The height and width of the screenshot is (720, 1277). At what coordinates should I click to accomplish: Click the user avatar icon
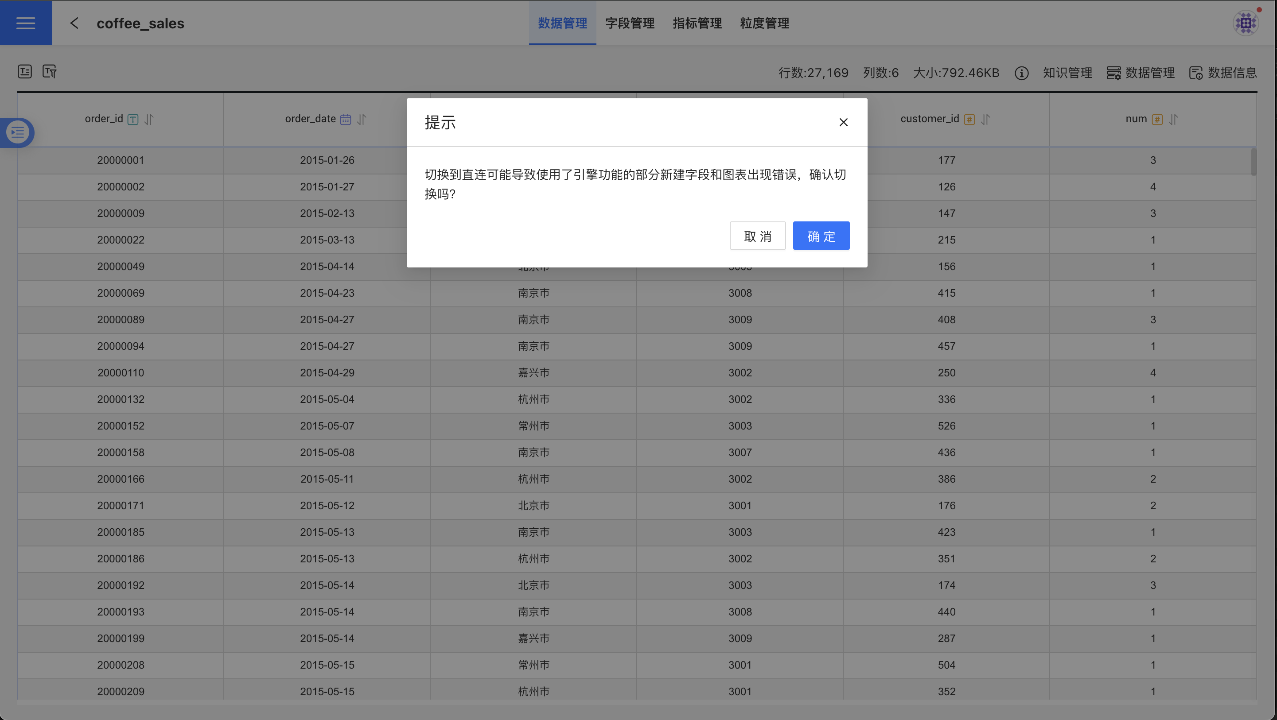point(1245,23)
